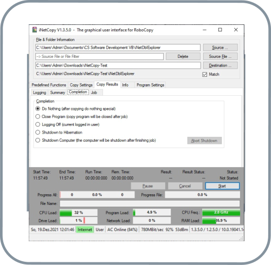Click the Progress All bar
This screenshot has width=271, height=265.
(x=97, y=195)
